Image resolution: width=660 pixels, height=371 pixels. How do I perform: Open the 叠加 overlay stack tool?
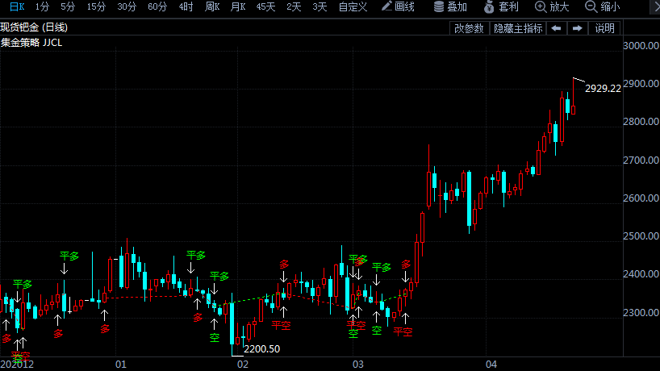click(450, 6)
